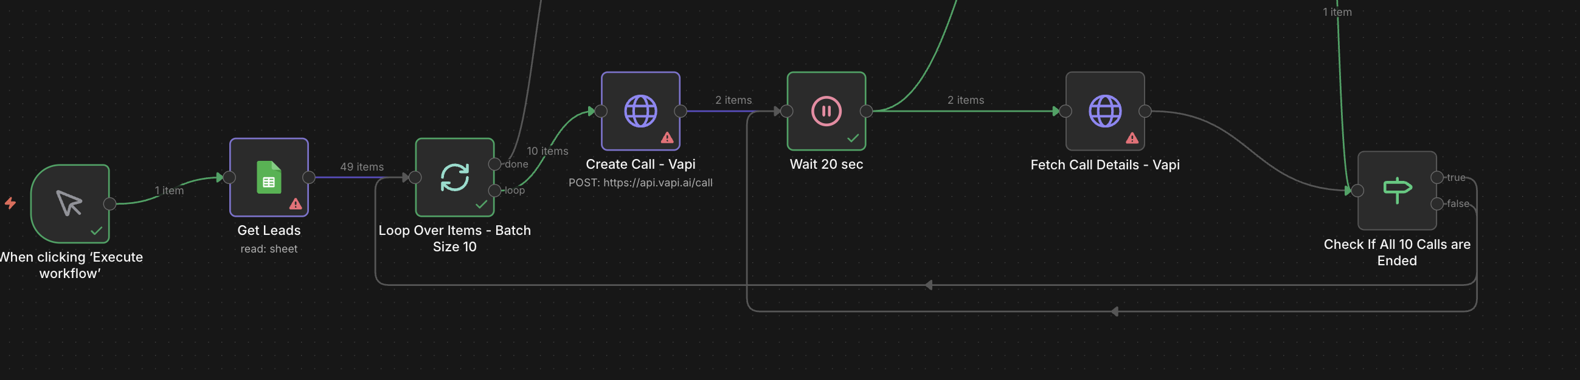Screen dimensions: 1580x380
Task: Click the 'Create Call - Vapi' node title
Action: (640, 164)
